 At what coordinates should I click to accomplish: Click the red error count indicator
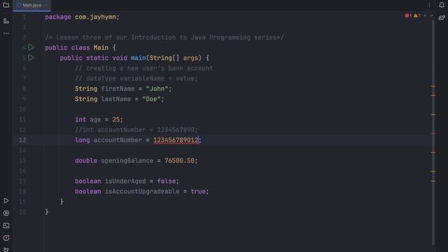click(408, 15)
